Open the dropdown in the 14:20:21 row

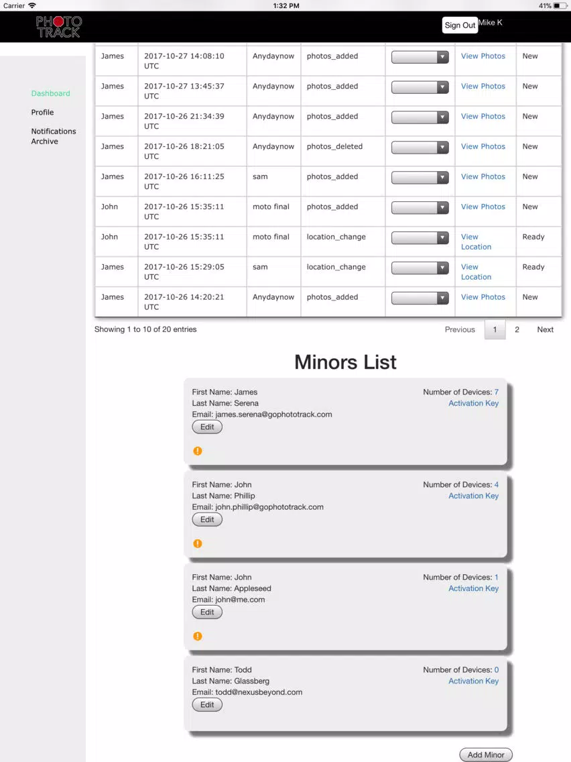point(420,298)
